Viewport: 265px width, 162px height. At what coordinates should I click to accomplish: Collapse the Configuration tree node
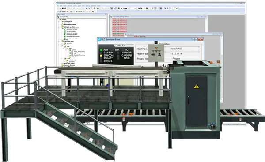59,21
